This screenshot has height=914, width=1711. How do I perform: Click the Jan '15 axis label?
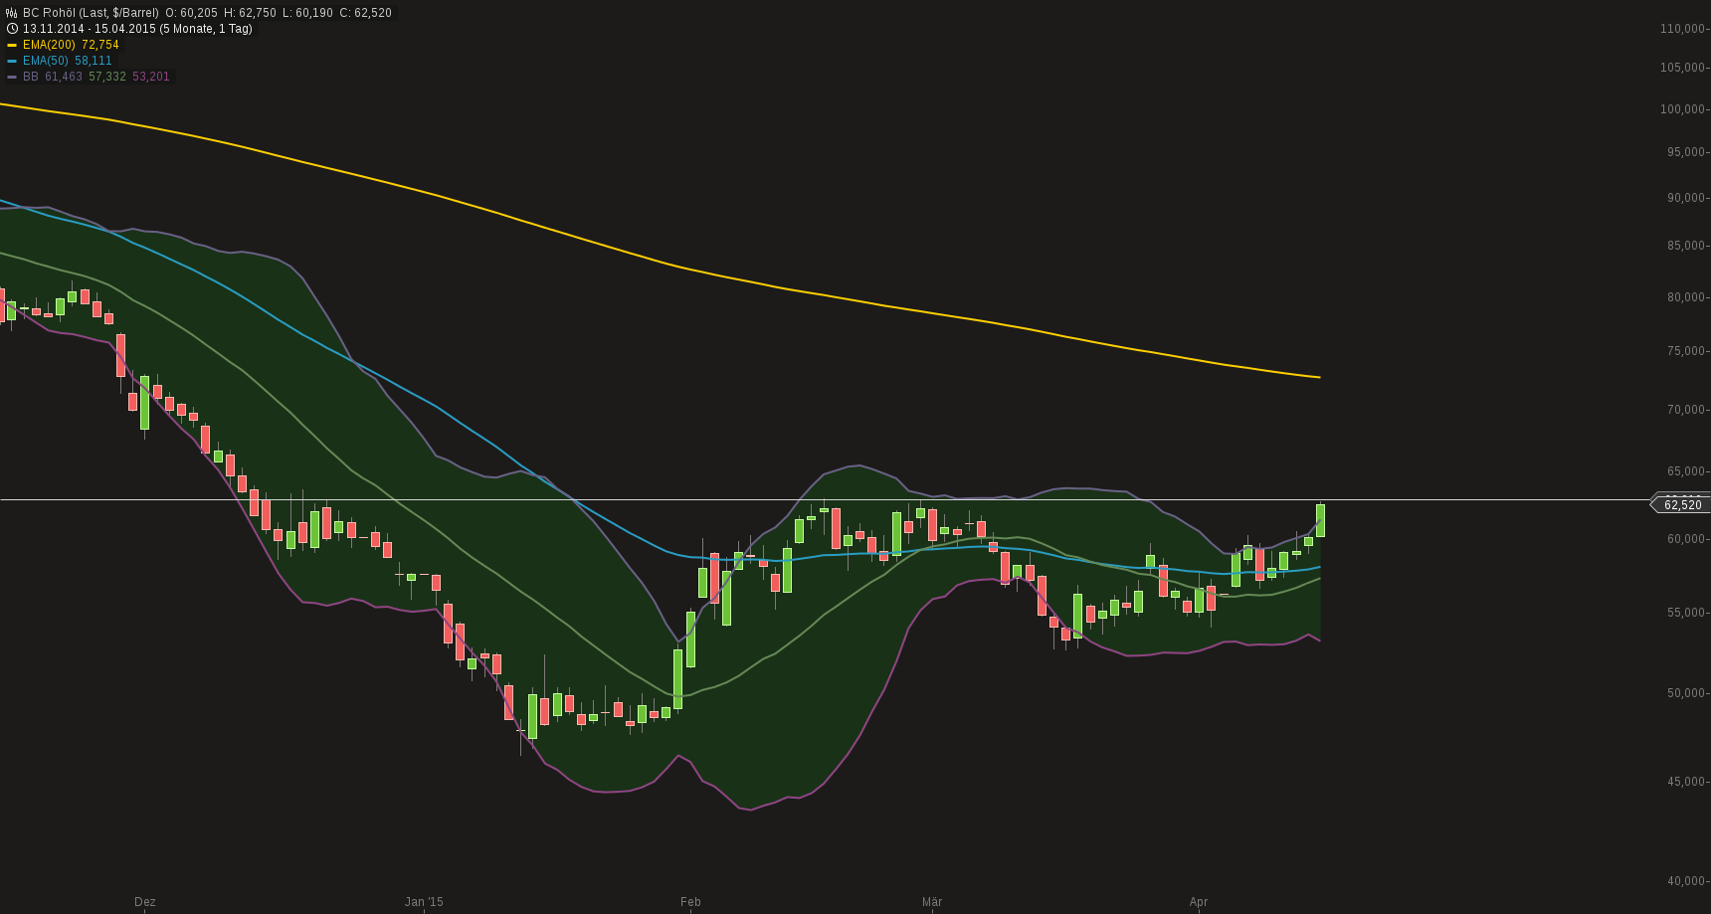425,902
